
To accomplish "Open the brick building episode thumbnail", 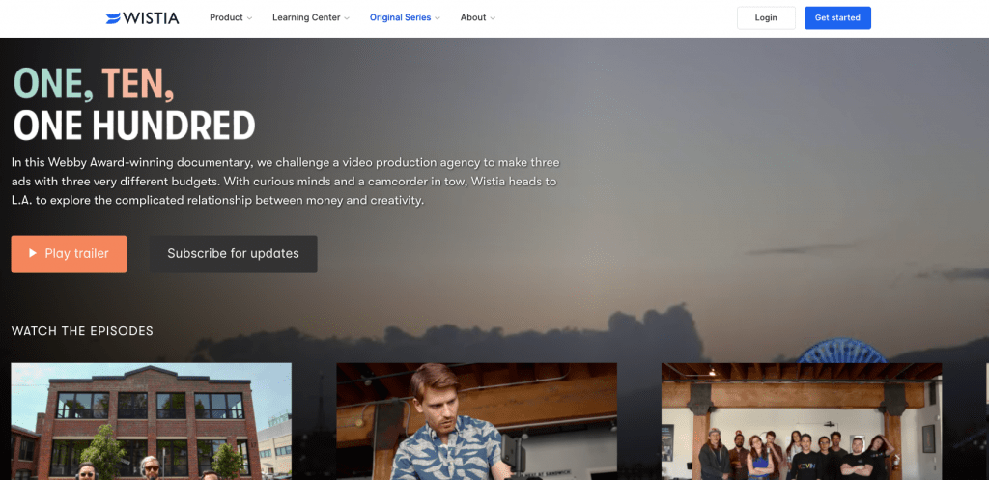I will [152, 421].
